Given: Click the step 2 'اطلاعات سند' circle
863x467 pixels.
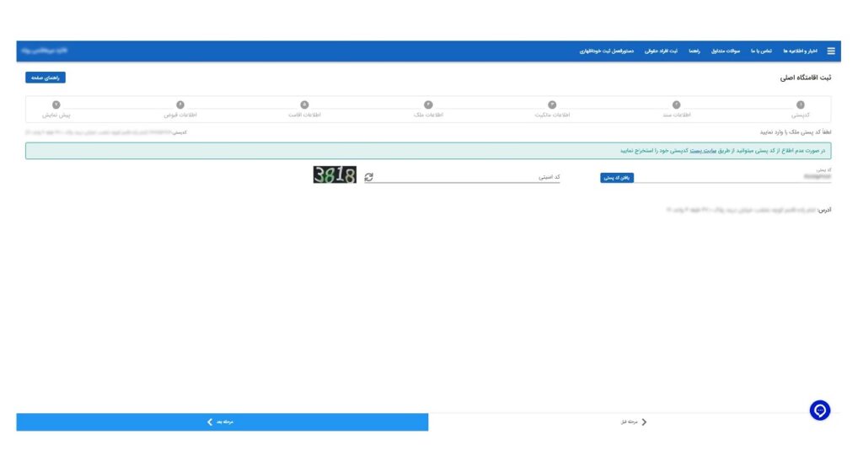Looking at the screenshot, I should (x=676, y=105).
